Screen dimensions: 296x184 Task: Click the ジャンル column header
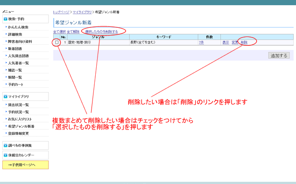[x=98, y=37]
